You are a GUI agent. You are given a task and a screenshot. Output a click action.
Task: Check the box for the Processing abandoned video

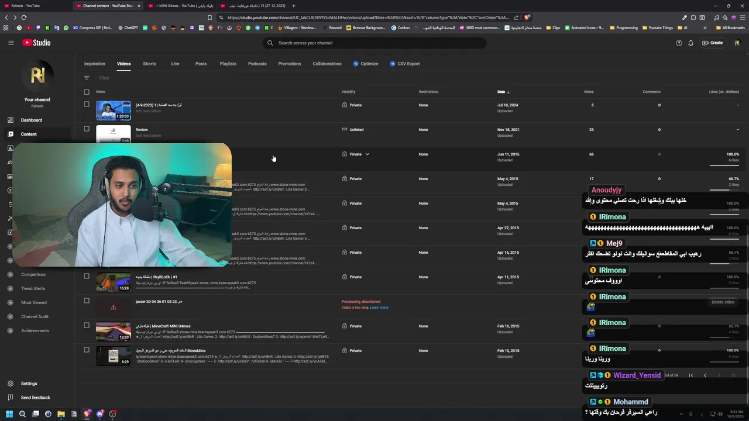87,301
